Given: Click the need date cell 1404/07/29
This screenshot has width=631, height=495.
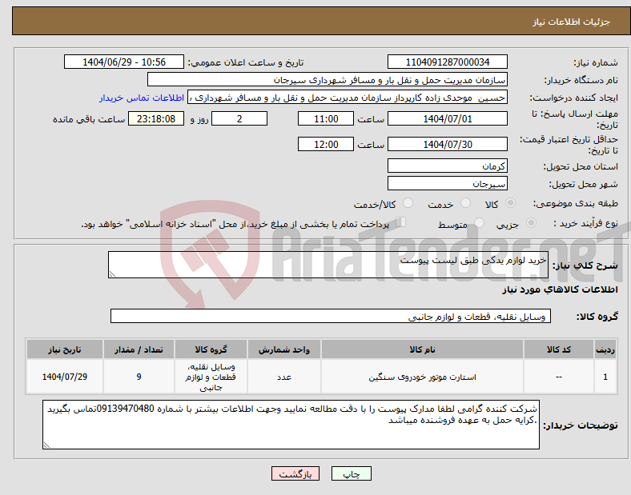Looking at the screenshot, I should (65, 377).
